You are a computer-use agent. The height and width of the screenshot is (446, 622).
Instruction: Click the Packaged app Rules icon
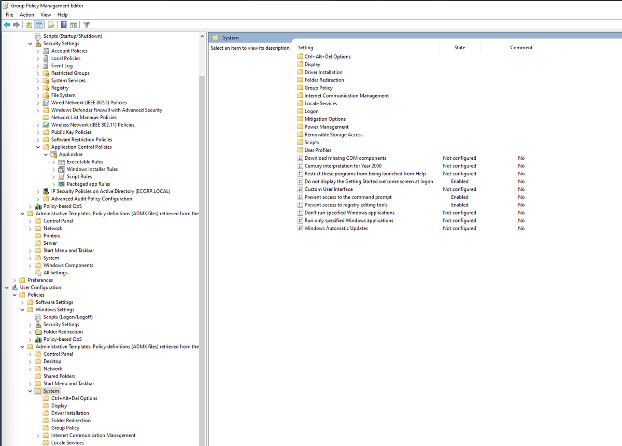(62, 184)
